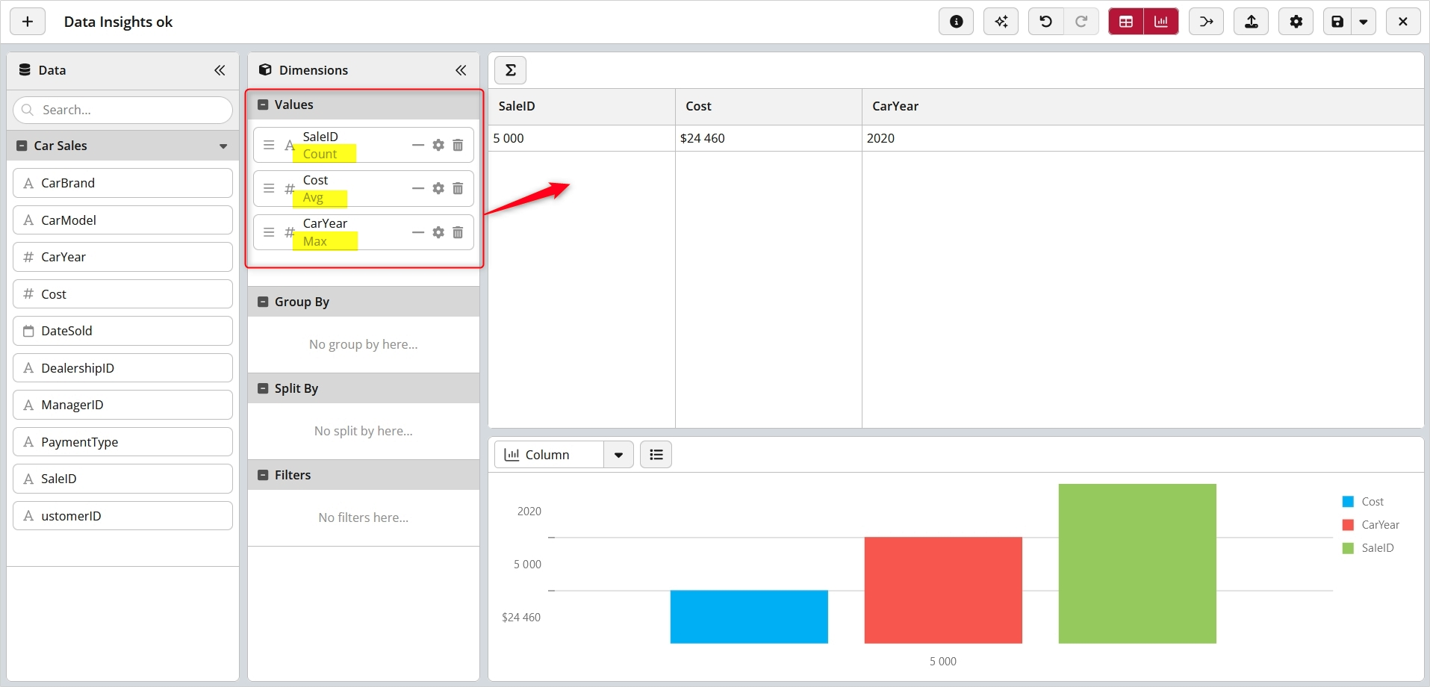Collapse the Car Sales group toggle
Screen dimensions: 1430x687
point(22,146)
